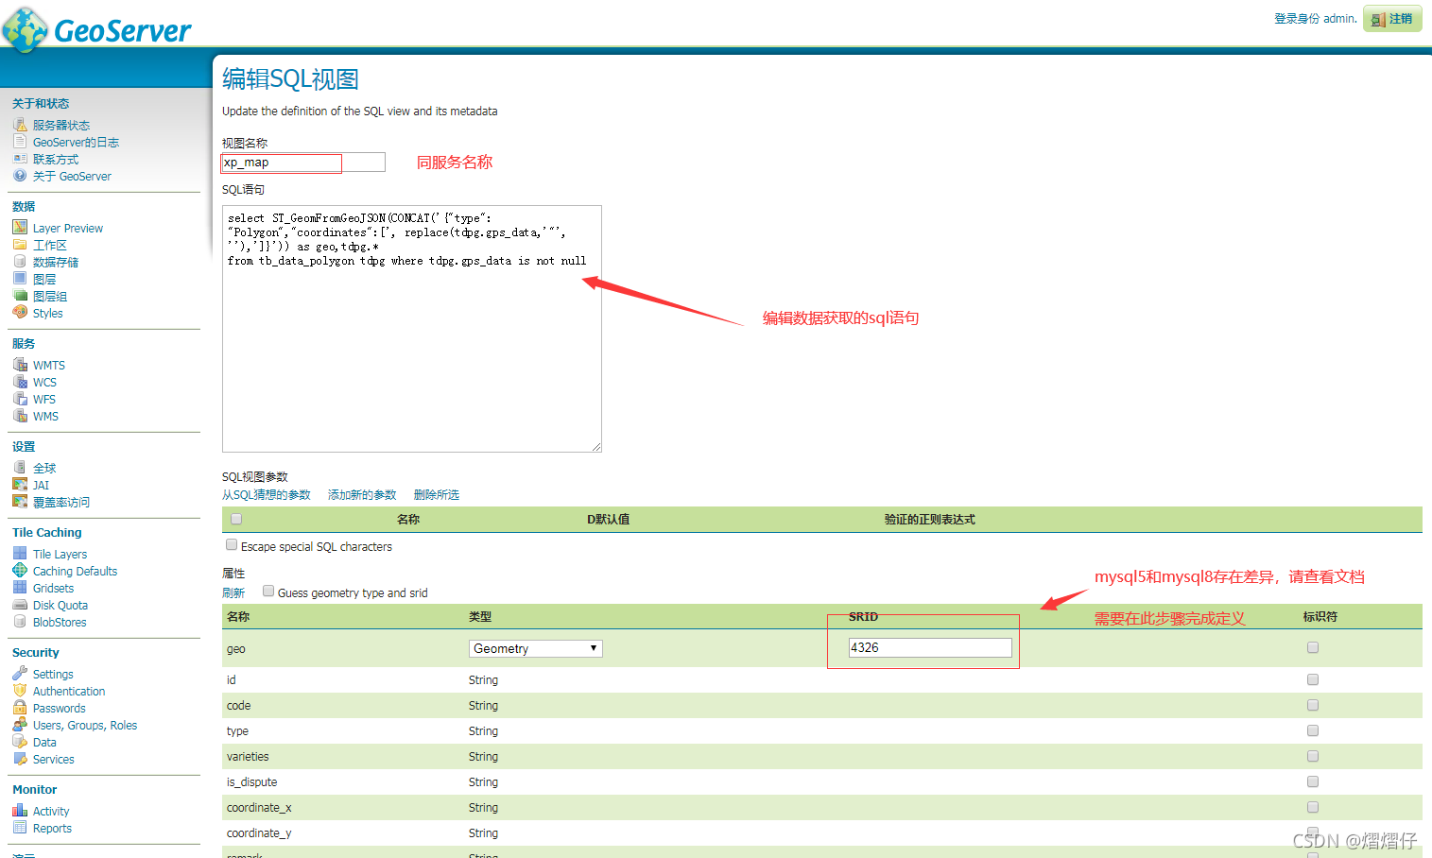Open the Layer Preview page
Viewport: 1432px width, 858px height.
pos(66,227)
